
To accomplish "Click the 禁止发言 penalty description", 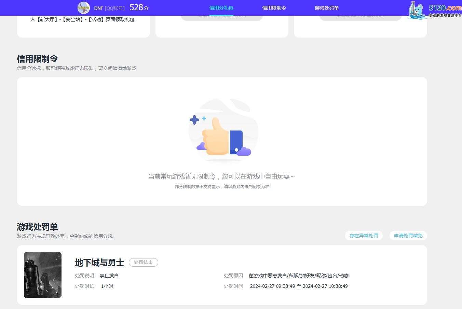I will click(109, 276).
